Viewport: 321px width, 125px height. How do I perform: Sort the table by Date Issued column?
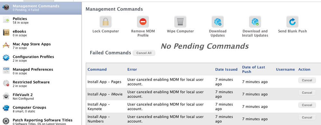point(226,69)
